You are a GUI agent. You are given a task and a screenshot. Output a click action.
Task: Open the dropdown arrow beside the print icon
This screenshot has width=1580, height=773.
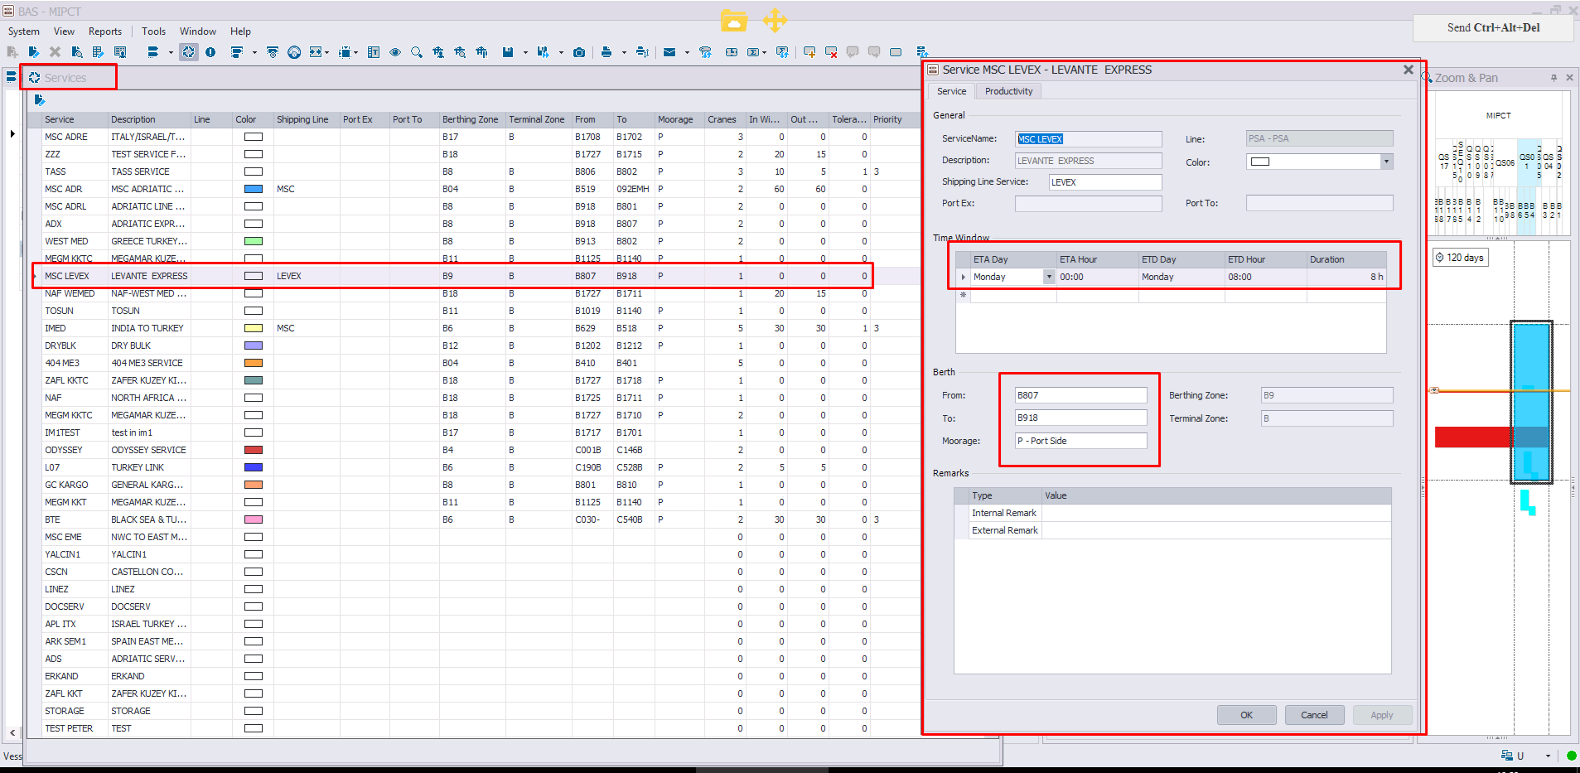coord(624,52)
